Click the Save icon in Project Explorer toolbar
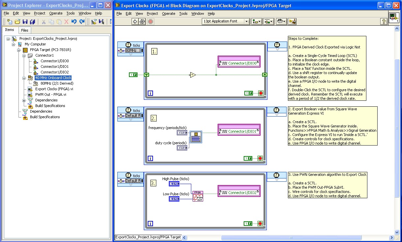402x242 pixels. point(25,22)
